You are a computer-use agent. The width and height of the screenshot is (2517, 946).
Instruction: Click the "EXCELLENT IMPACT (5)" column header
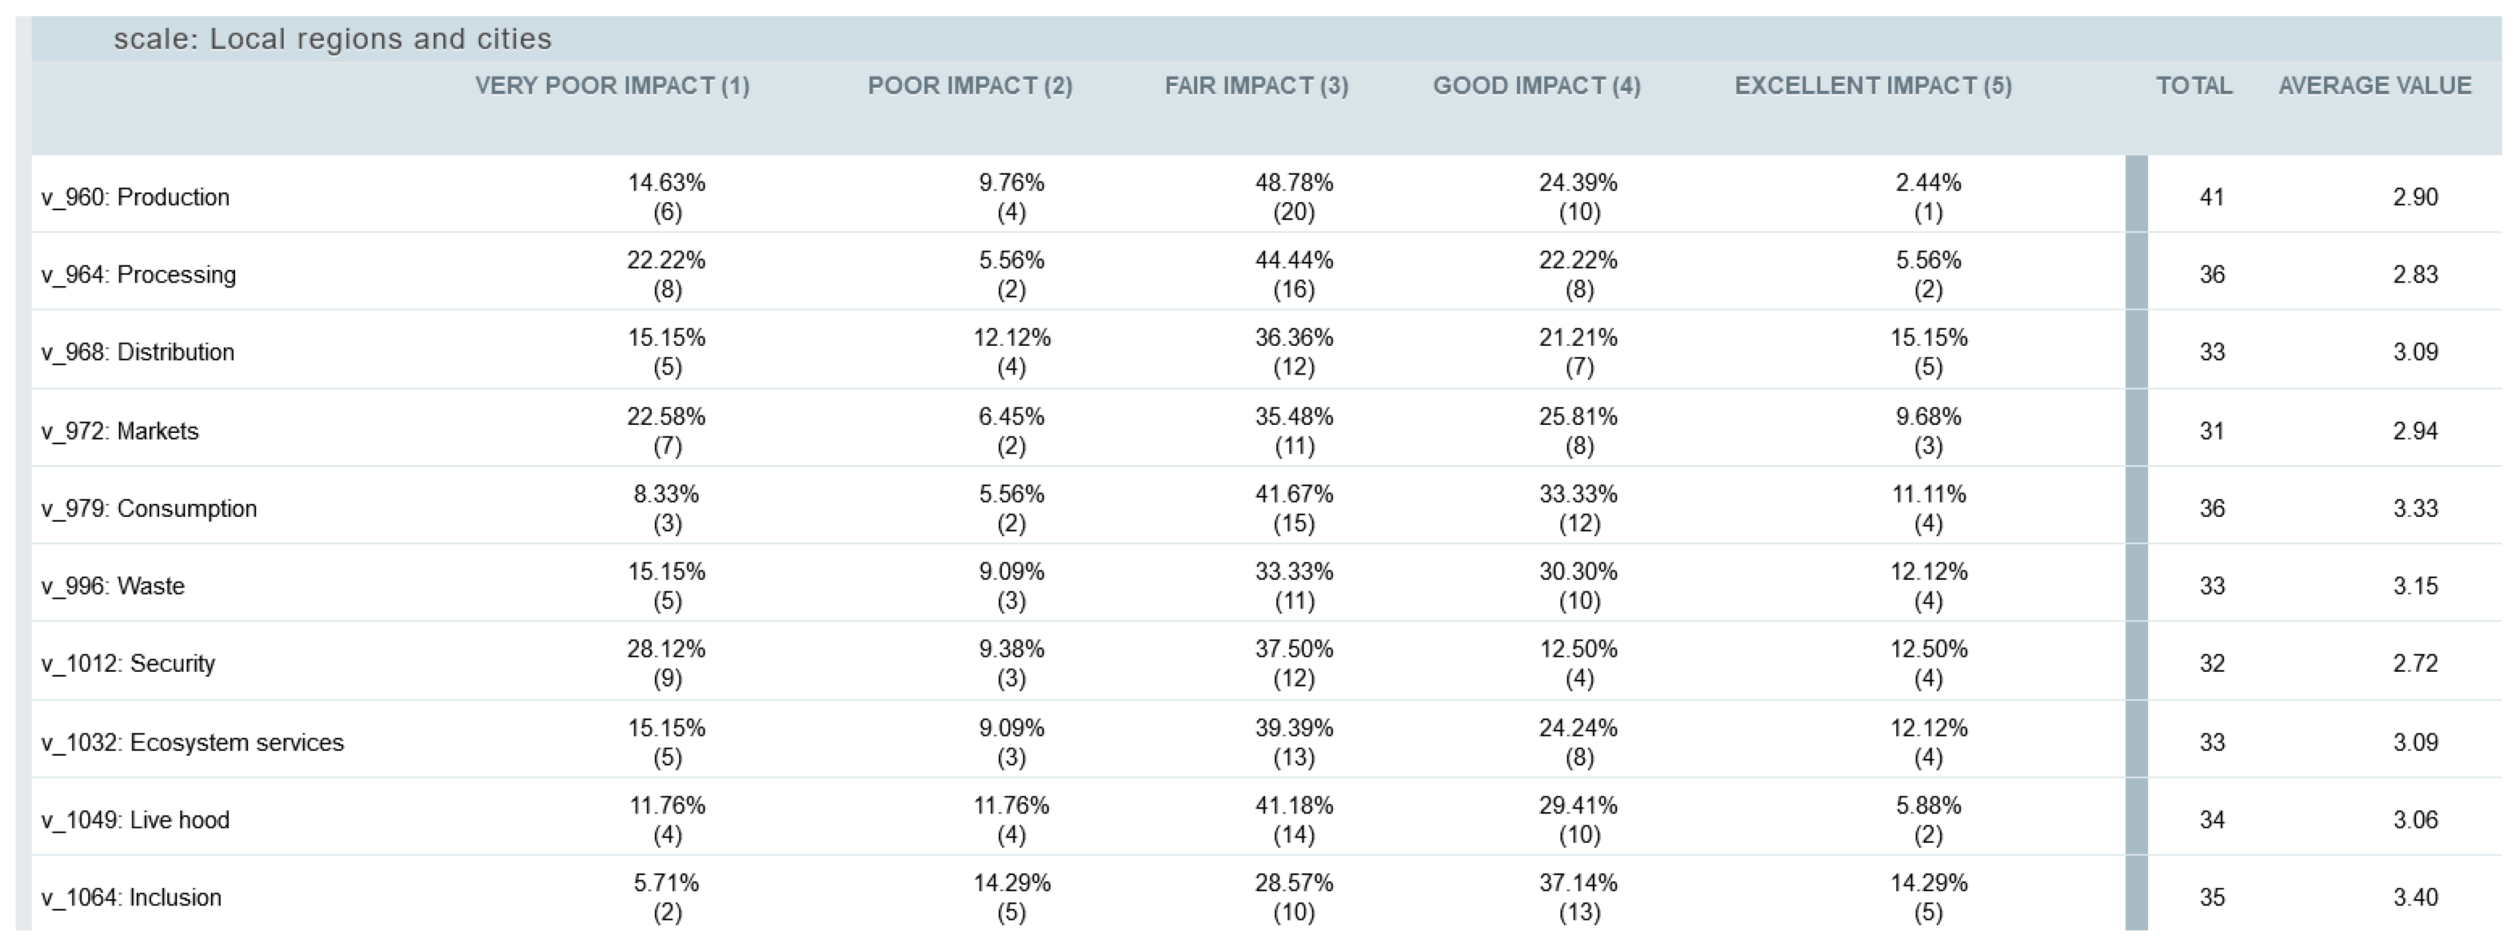coord(1872,86)
